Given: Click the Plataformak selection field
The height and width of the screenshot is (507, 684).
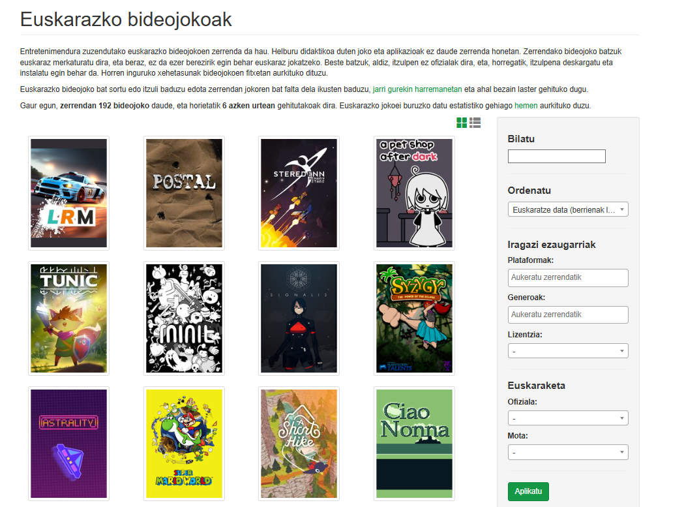Looking at the screenshot, I should [568, 278].
